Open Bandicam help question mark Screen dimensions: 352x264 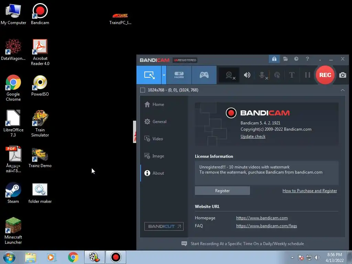(307, 59)
